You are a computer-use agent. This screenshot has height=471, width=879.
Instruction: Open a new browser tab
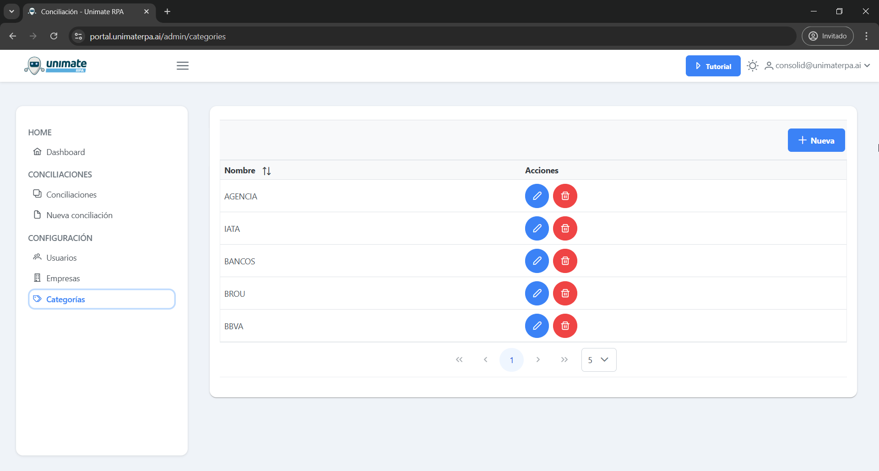(168, 11)
